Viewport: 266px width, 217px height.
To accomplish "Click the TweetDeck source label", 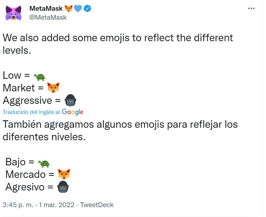I will 97,205.
